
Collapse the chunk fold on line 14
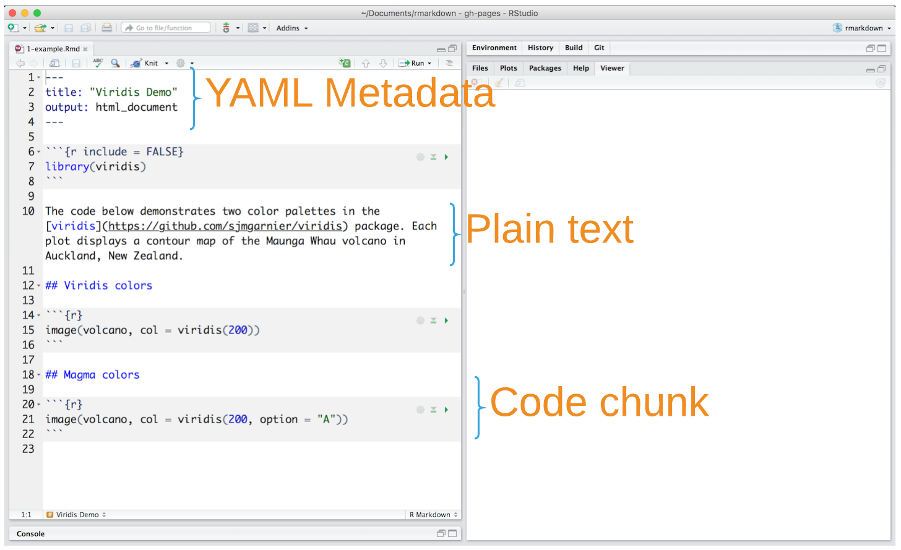38,316
